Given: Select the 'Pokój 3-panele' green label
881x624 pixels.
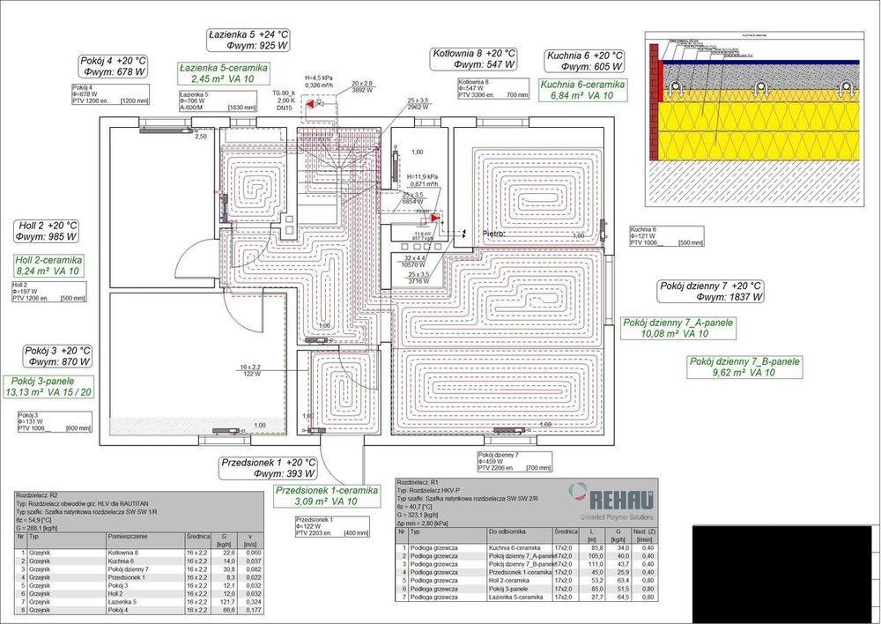Looking at the screenshot, I should point(48,386).
